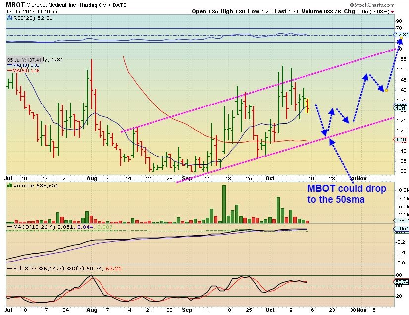The width and height of the screenshot is (409, 315).
Task: Click the 52.31 RSI value tag on right axis
Action: (400, 35)
